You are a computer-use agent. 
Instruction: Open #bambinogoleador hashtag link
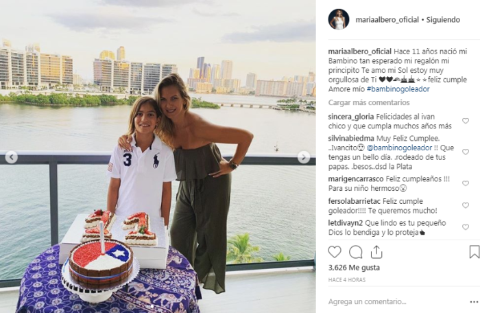click(x=398, y=89)
